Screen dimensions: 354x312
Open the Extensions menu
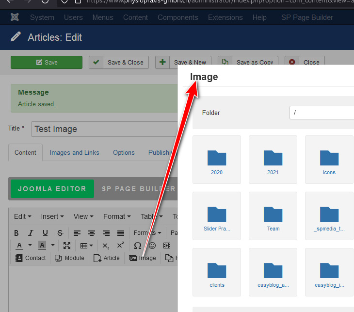[225, 17]
